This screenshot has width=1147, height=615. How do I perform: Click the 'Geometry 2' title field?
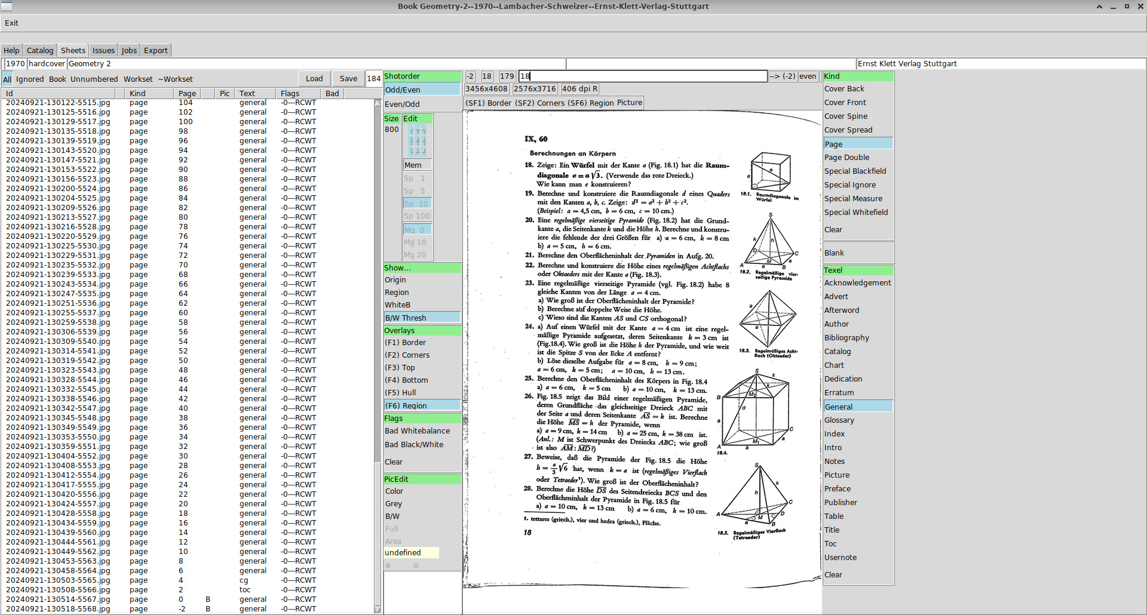[x=316, y=64]
